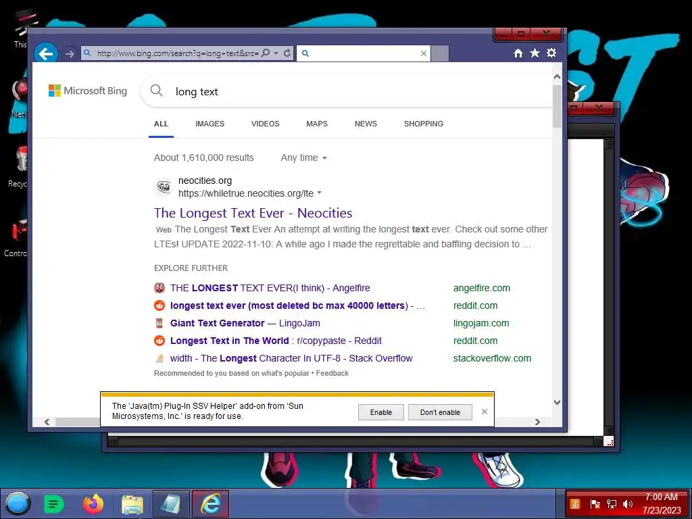Screen dimensions: 692x519
Task: Switch to the notepad-like window on taskbar
Action: click(x=171, y=503)
